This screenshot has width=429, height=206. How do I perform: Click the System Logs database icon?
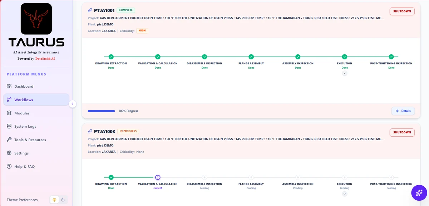(9, 126)
